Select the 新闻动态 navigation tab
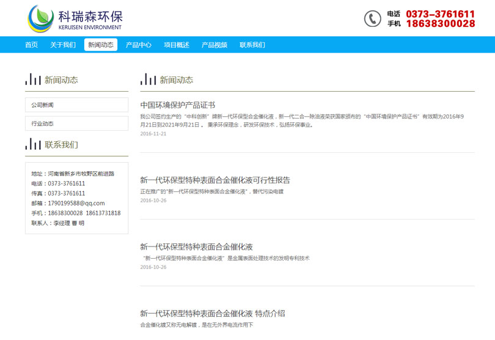This screenshot has width=495, height=340. pos(101,45)
